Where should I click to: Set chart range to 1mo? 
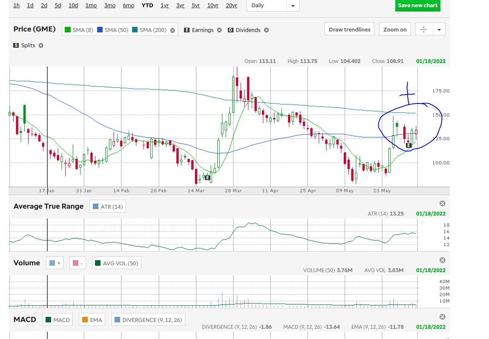click(91, 5)
